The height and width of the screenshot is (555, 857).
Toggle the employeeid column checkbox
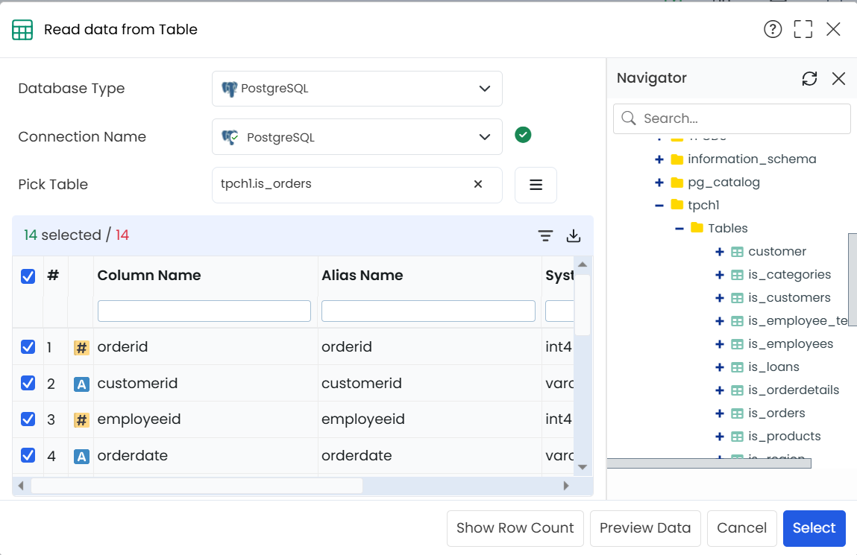pos(28,419)
